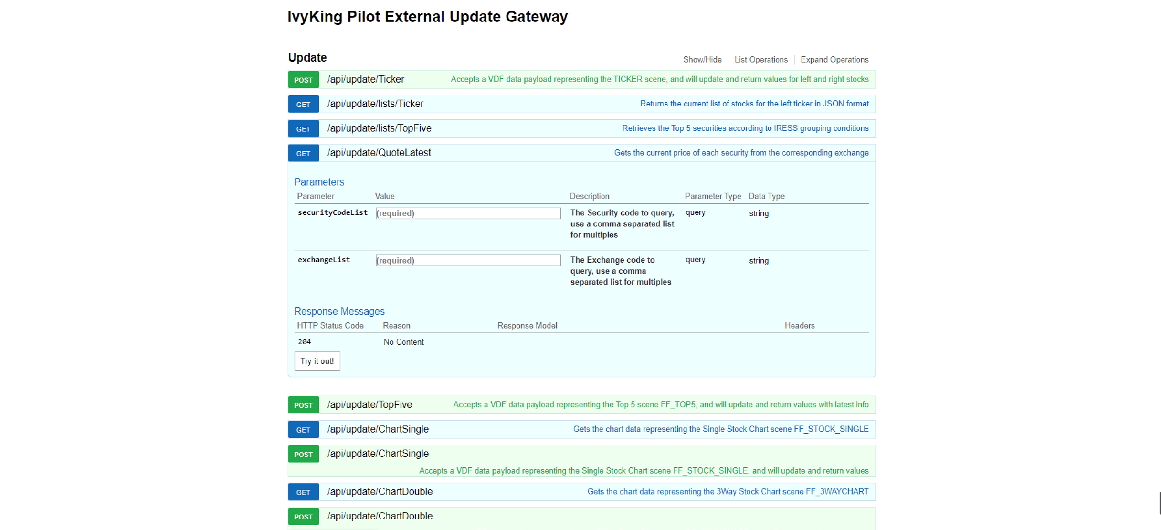Viewport: 1161px width, 530px height.
Task: Click the GET badge on /api/update/QuoteLatest
Action: coord(303,153)
